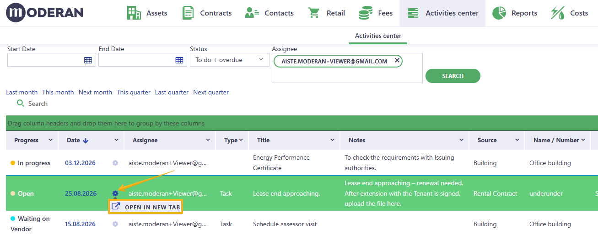Screen dimensions: 598x234
Task: Click the Energy Performance Certificate title
Action: [281, 163]
